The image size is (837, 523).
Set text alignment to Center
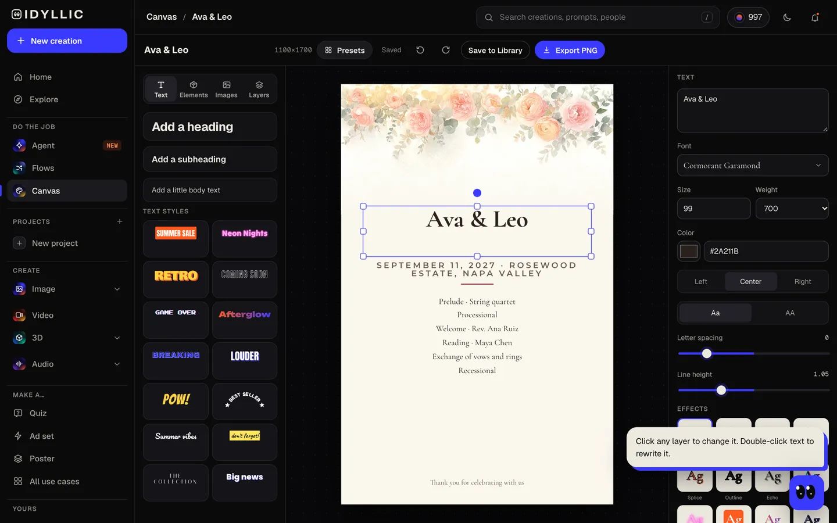click(750, 281)
